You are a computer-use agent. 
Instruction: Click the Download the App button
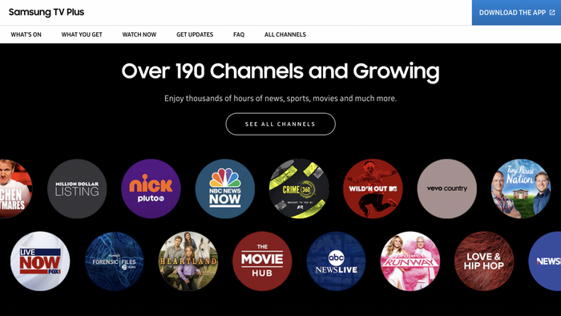tap(516, 13)
